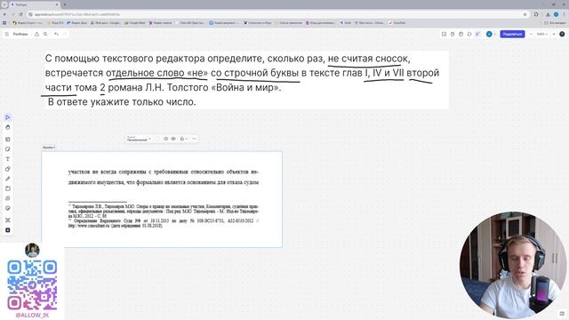Bookmark this page with star icon
This screenshot has width=569, height=320.
tap(525, 14)
